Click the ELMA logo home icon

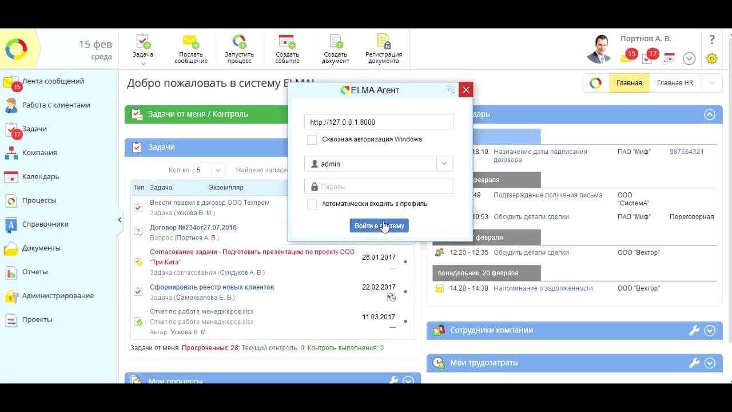(x=17, y=50)
